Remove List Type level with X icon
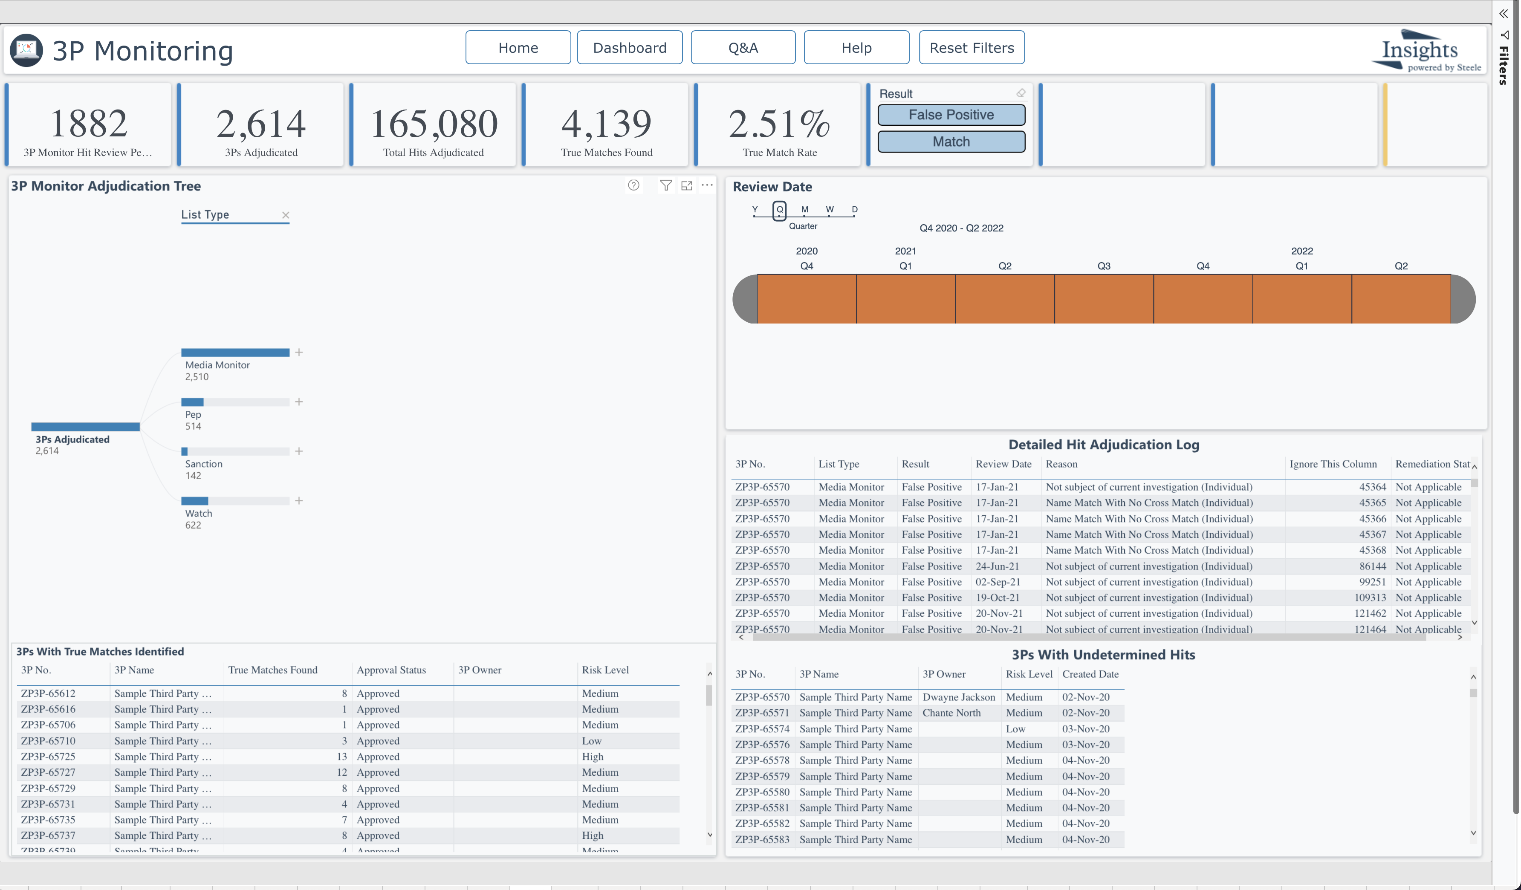Image resolution: width=1521 pixels, height=890 pixels. [x=286, y=215]
